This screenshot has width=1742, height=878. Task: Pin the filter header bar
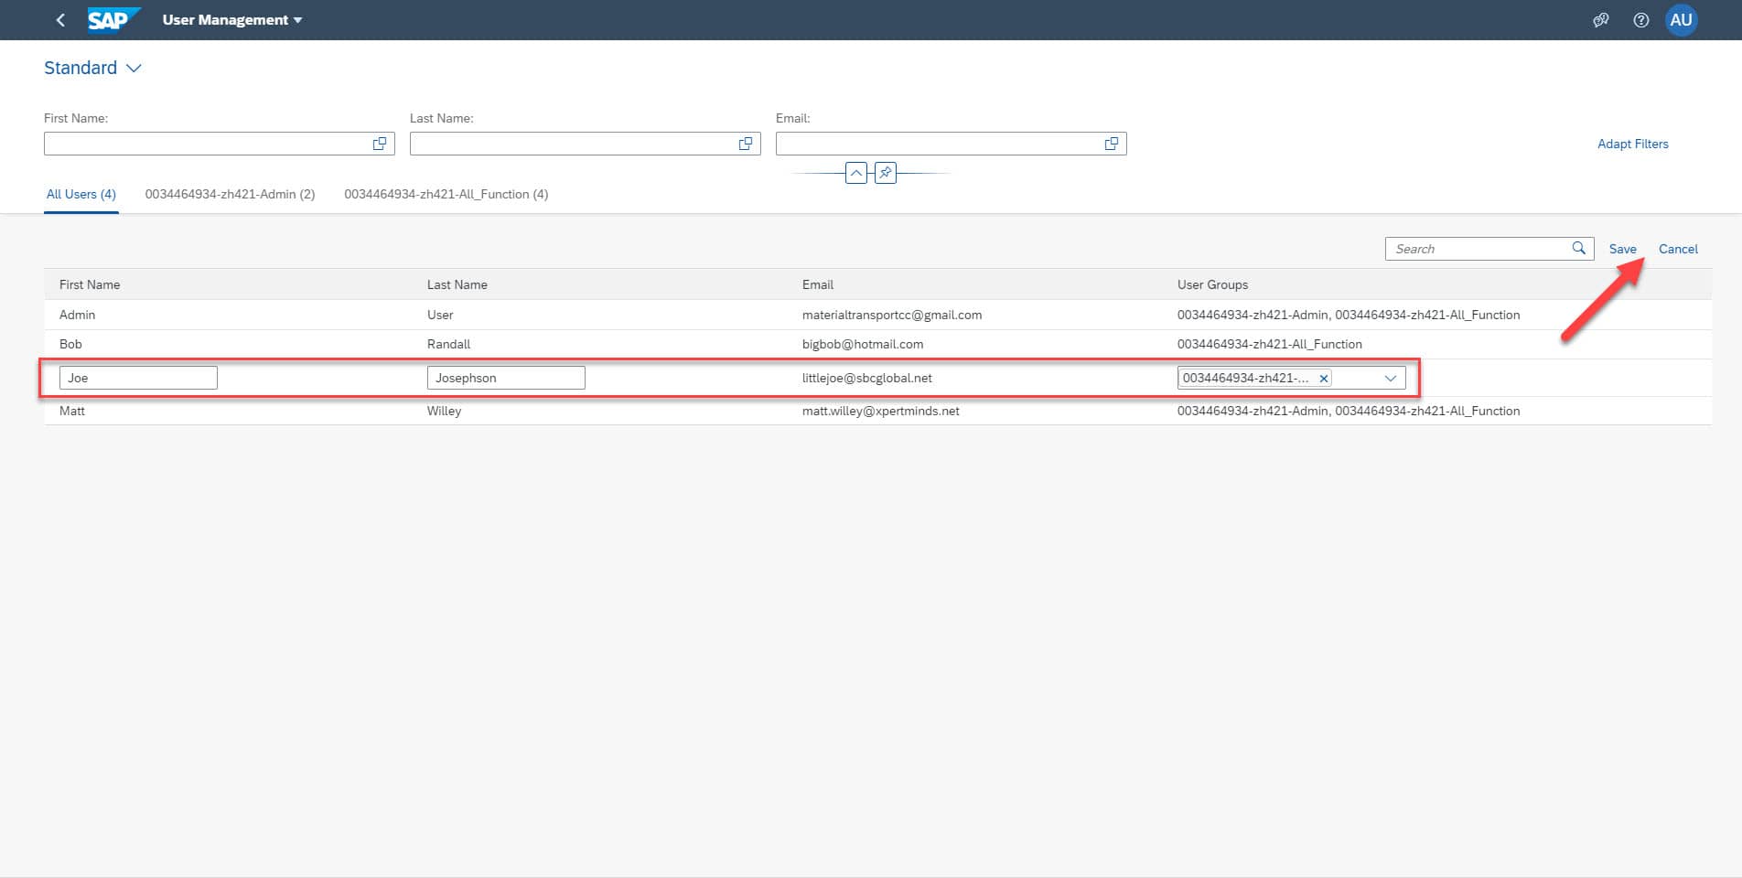tap(885, 172)
